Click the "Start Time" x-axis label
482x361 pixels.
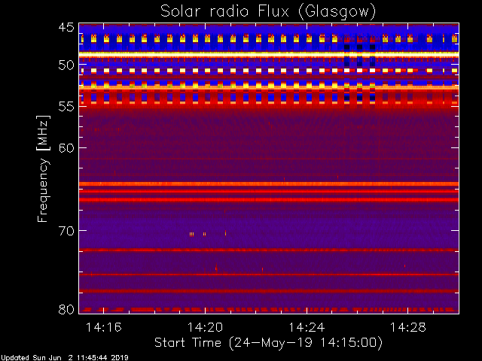pos(267,342)
